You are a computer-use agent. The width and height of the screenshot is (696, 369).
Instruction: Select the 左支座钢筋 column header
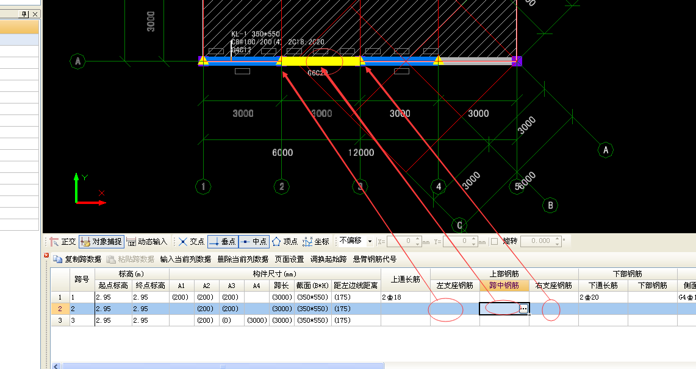click(455, 286)
